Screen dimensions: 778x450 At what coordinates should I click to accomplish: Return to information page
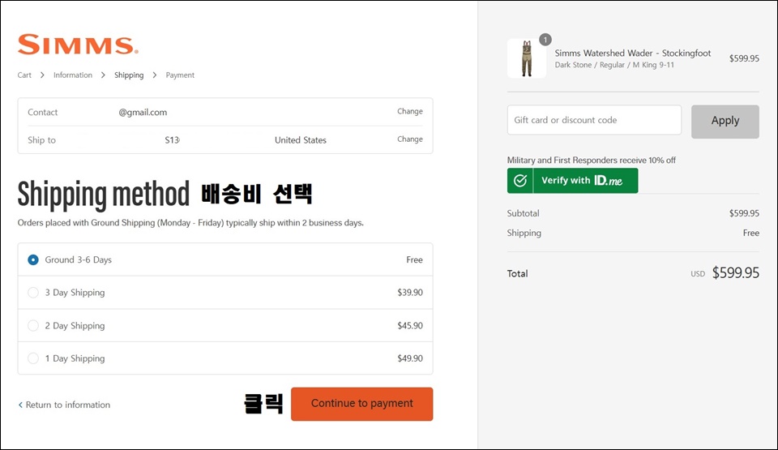tap(68, 405)
